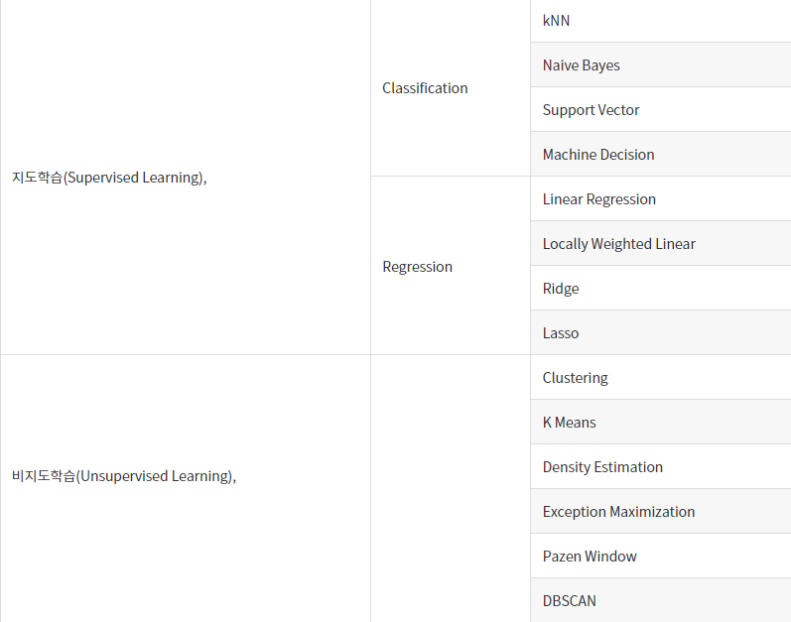The image size is (791, 622).
Task: Select the Regression category cell
Action: [451, 266]
